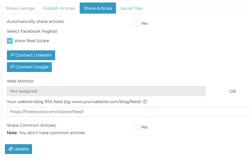Go to the Social Tiles tab
This screenshot has width=249, height=156.
[132, 8]
